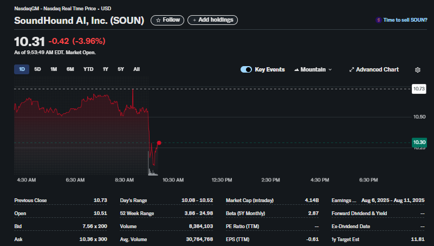The image size is (434, 246).
Task: Click the 52 Week Range value 3.86 - 24.98
Action: tap(199, 213)
